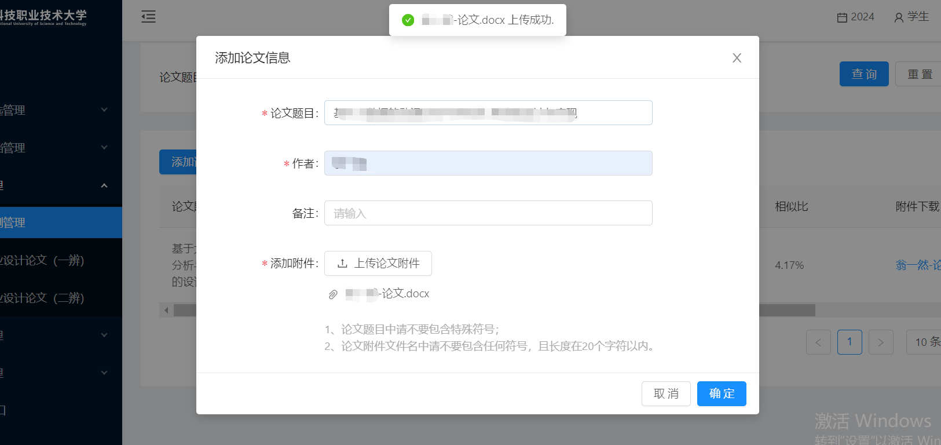Click the sidebar collapse menu icon
This screenshot has width=941, height=445.
[x=148, y=17]
